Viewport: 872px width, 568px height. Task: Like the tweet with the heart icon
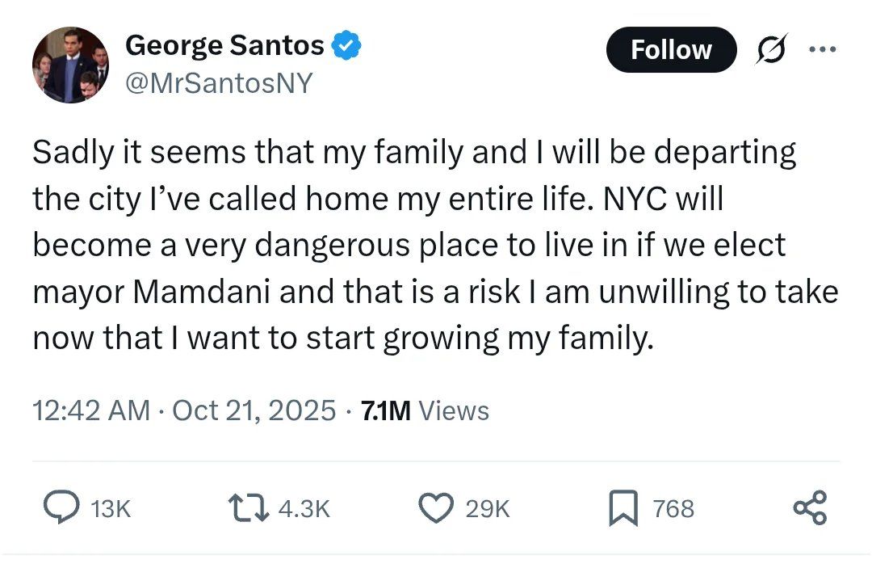(436, 507)
